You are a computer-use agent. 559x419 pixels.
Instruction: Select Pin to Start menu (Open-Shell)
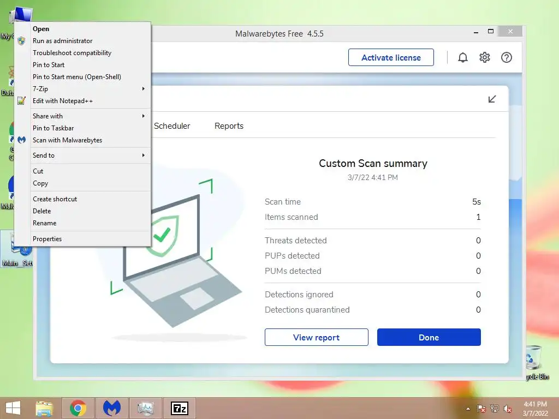pos(82,77)
